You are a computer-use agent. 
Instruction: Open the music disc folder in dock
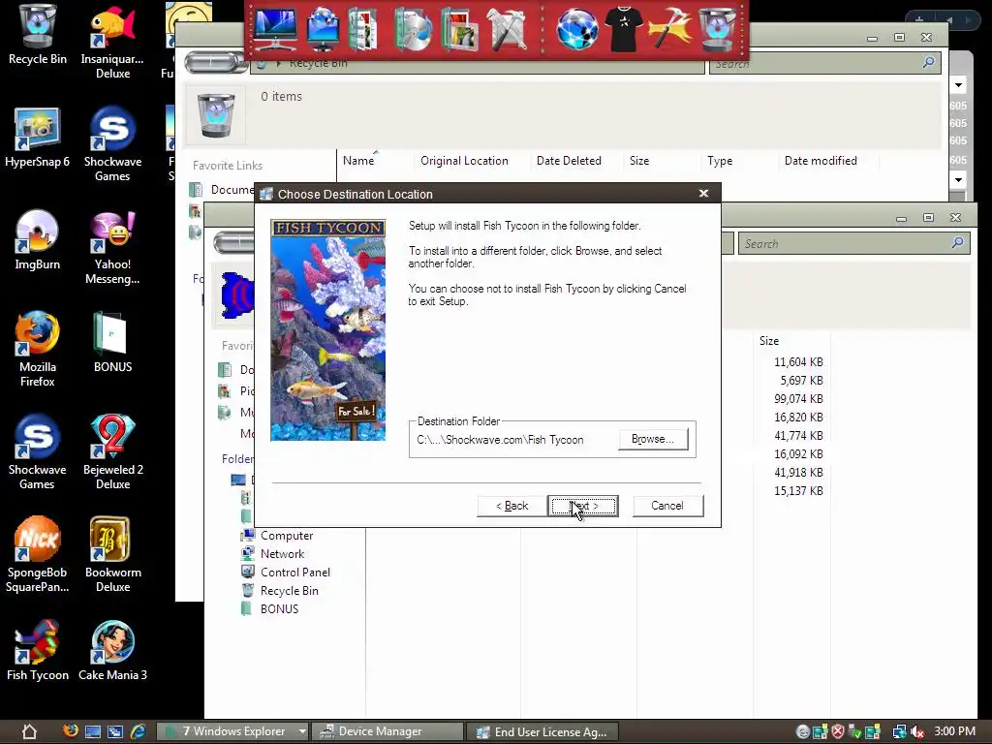(413, 28)
